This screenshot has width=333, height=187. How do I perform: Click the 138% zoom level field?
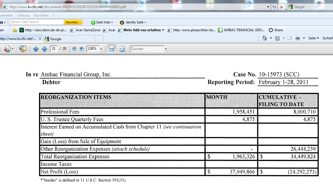click(92, 49)
